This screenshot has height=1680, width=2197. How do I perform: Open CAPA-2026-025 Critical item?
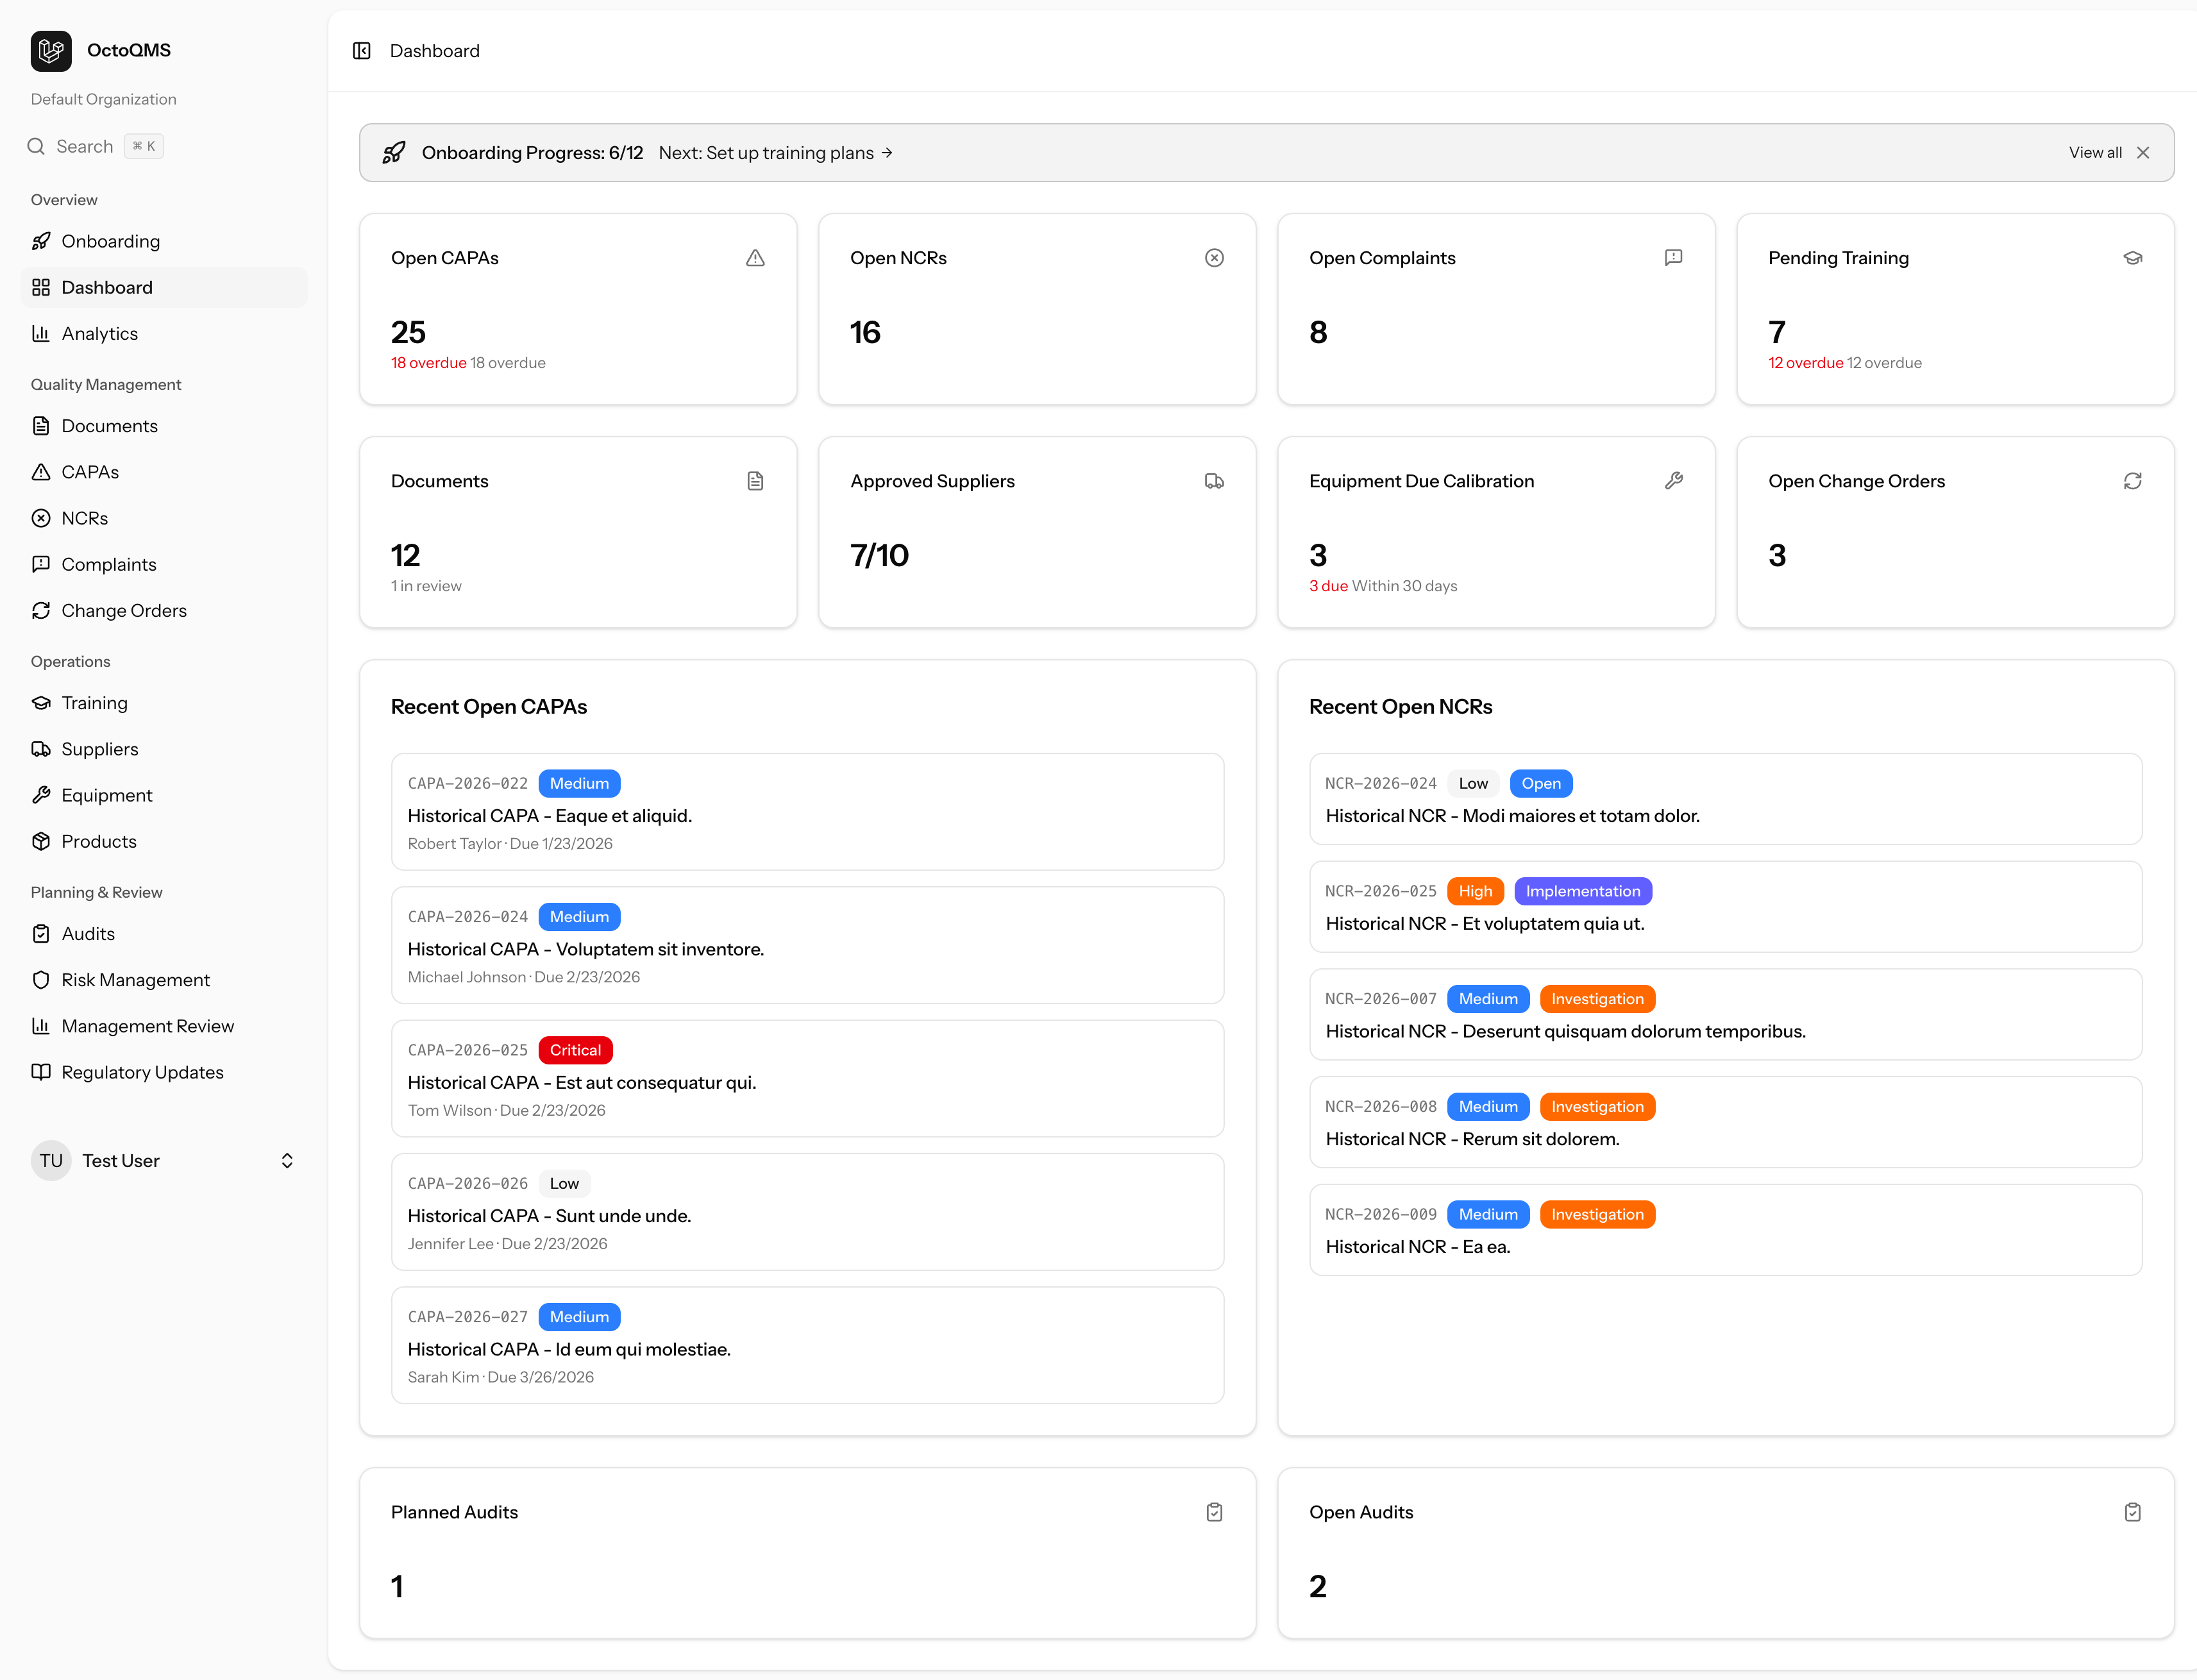[x=807, y=1079]
